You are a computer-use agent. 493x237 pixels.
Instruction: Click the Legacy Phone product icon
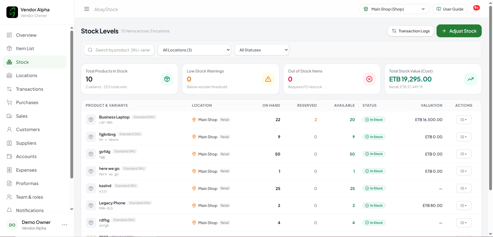91,205
